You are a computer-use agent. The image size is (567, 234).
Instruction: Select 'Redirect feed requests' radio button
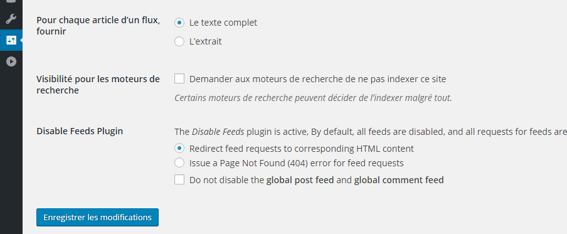[x=179, y=148]
